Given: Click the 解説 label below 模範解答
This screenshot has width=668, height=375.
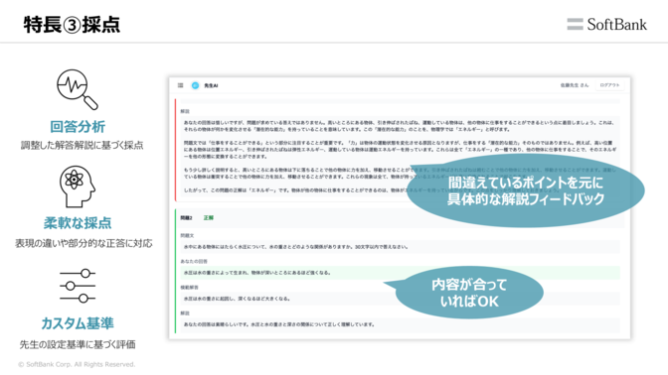Looking at the screenshot, I should pos(185,313).
